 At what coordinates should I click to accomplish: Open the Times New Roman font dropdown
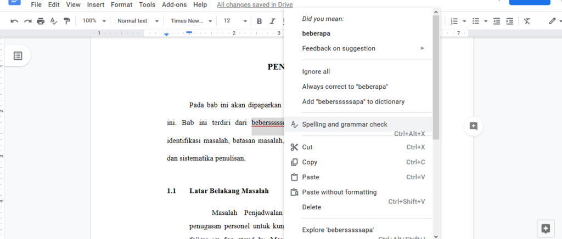tap(192, 21)
